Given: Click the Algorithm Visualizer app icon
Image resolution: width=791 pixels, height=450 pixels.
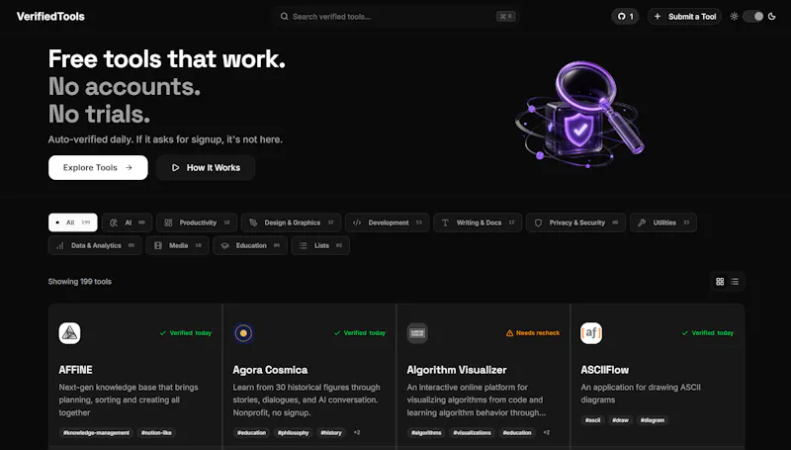Looking at the screenshot, I should pos(417,333).
